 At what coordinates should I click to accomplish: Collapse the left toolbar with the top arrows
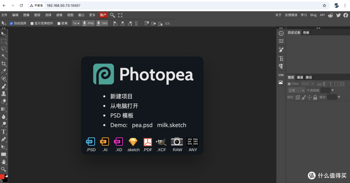tap(4, 28)
